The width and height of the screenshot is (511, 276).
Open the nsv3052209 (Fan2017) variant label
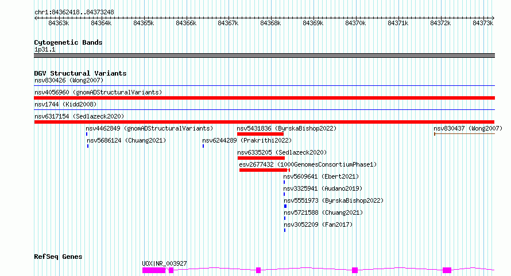click(x=318, y=224)
